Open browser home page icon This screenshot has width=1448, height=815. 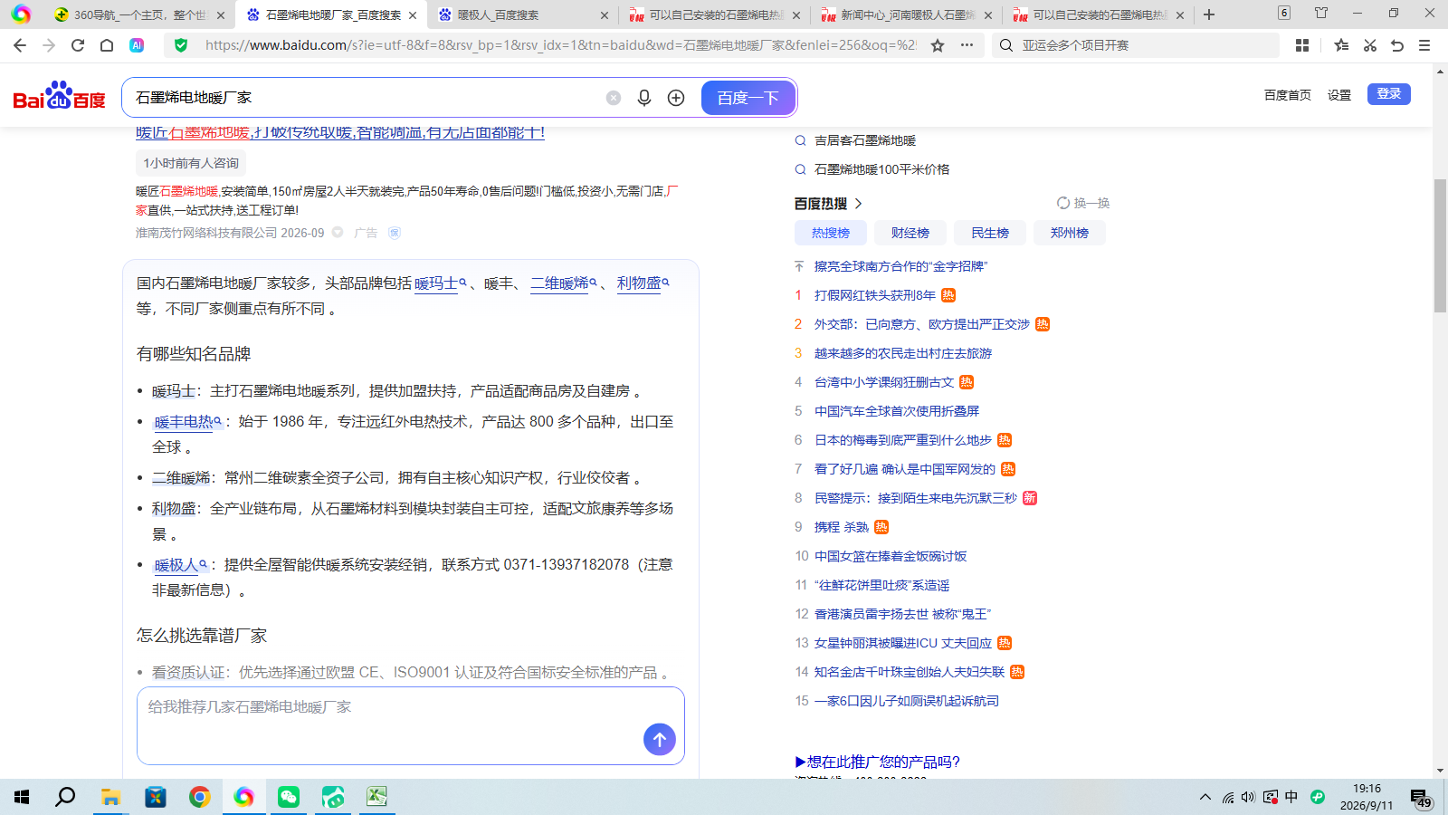107,45
